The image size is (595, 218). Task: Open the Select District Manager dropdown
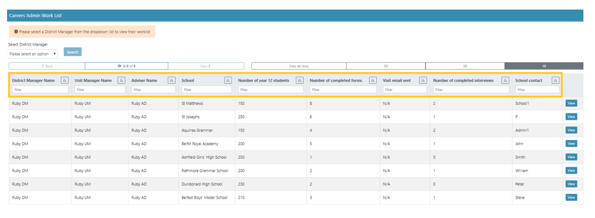click(x=33, y=54)
